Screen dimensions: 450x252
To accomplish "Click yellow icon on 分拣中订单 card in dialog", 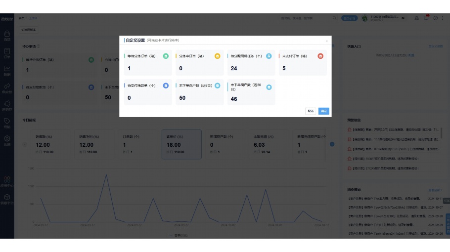I will coord(218,56).
